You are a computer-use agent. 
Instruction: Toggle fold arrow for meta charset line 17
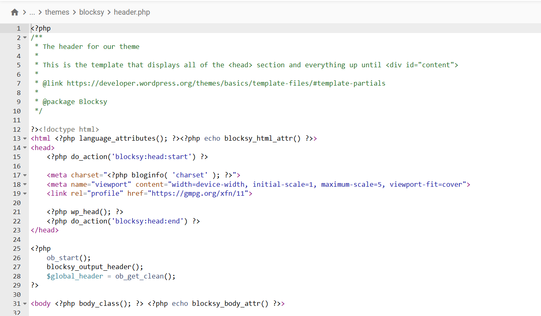[x=25, y=175]
